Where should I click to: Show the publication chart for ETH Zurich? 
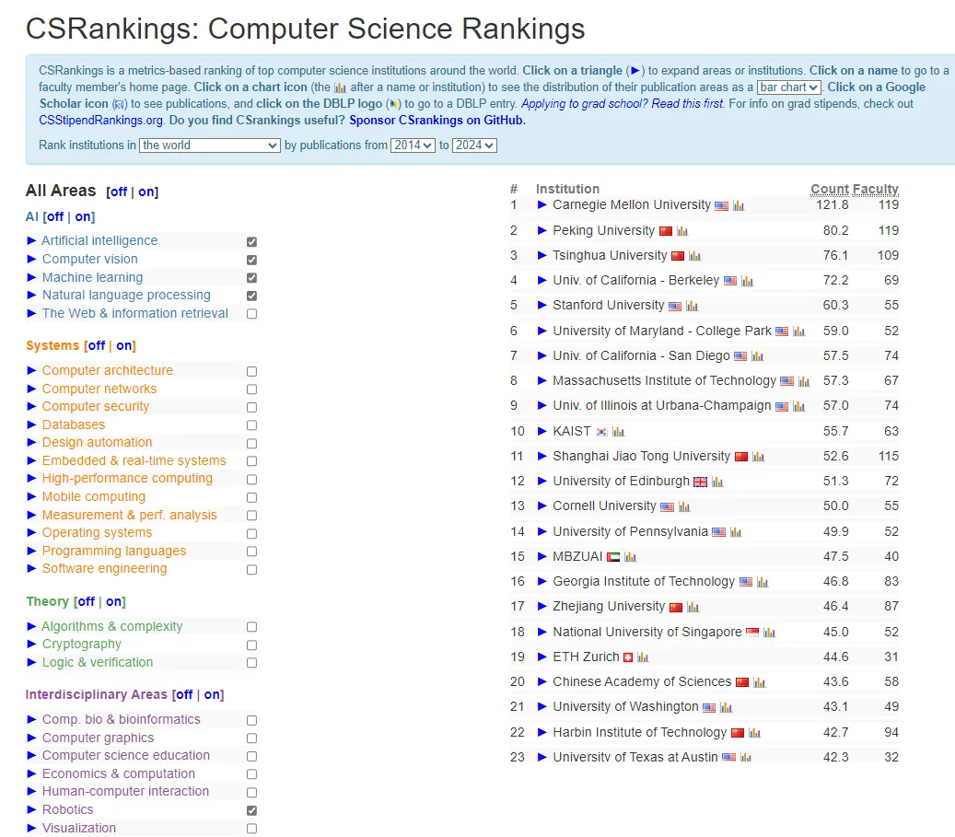tap(643, 657)
